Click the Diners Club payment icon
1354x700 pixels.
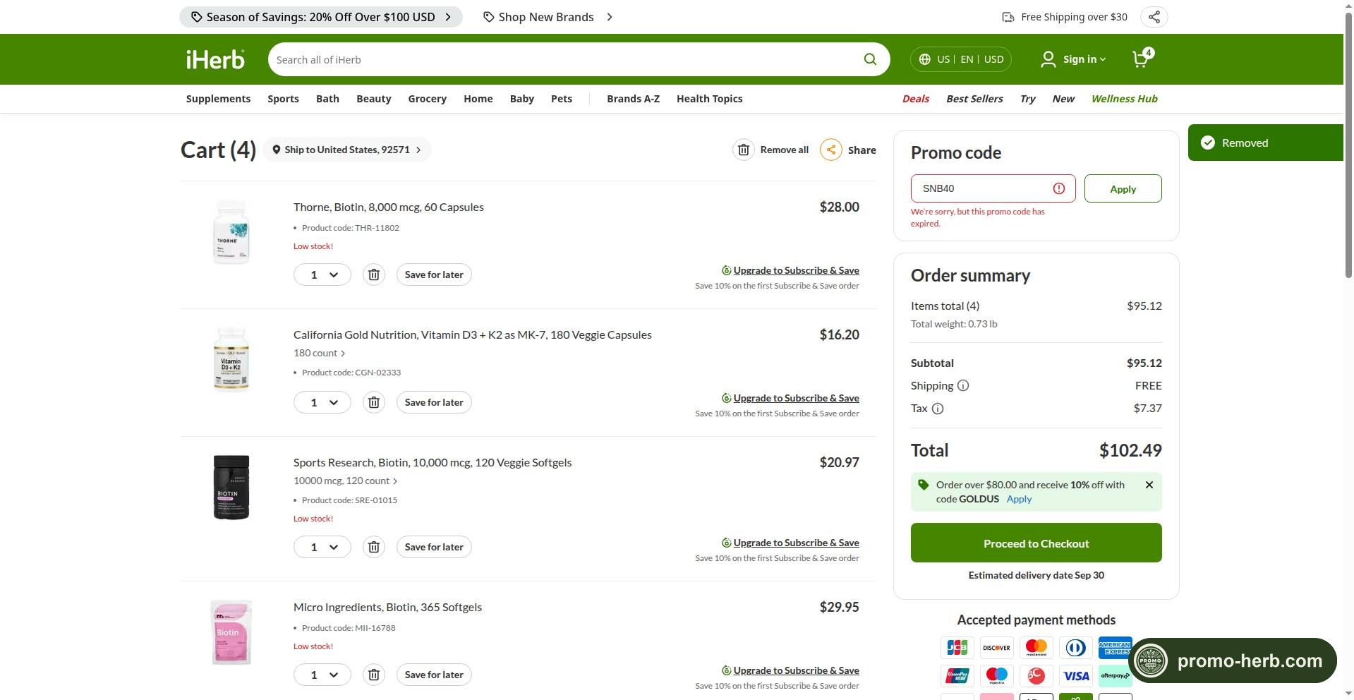click(1076, 648)
